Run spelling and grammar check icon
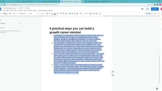The image size is (162, 91). (7, 13)
